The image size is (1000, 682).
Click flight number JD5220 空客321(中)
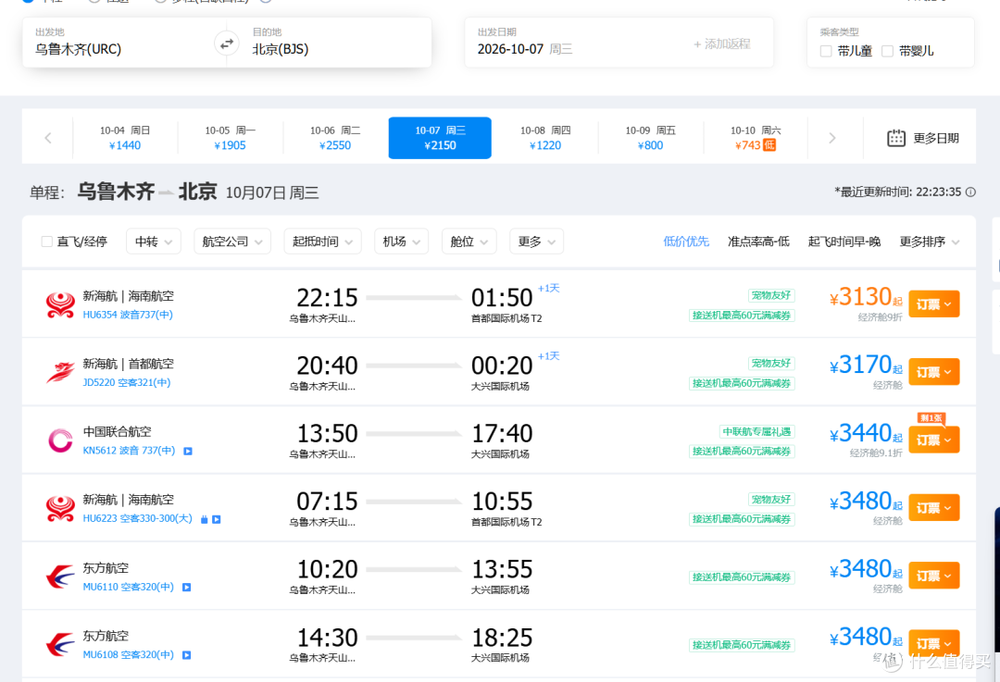pyautogui.click(x=126, y=382)
